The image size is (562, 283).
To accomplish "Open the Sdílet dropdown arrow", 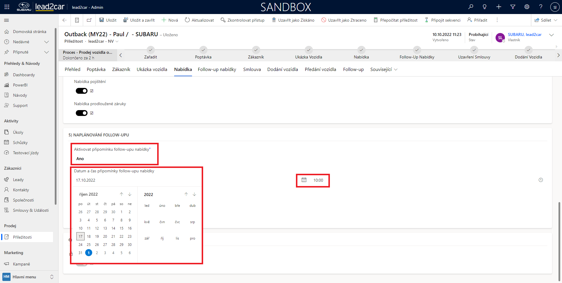I will pyautogui.click(x=556, y=20).
